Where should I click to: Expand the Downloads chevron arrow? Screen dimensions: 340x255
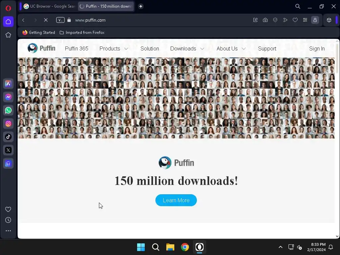202,49
